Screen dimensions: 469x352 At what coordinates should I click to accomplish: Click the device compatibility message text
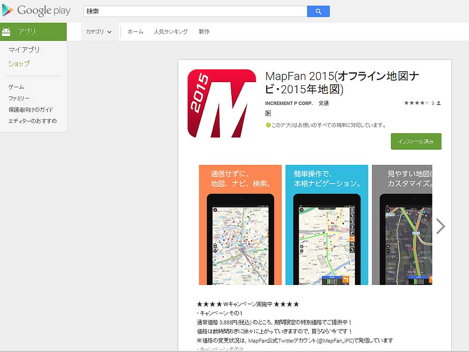(329, 125)
